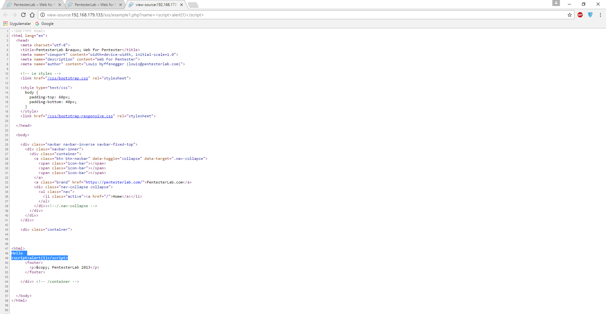Screen dimensions: 606x314
Task: Click the meta viewport line
Action: click(x=99, y=55)
